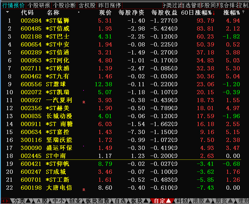249x204 pixels.
Task: Click the left-right scroll arrows beside the bottom tabs
Action: (x=5, y=201)
